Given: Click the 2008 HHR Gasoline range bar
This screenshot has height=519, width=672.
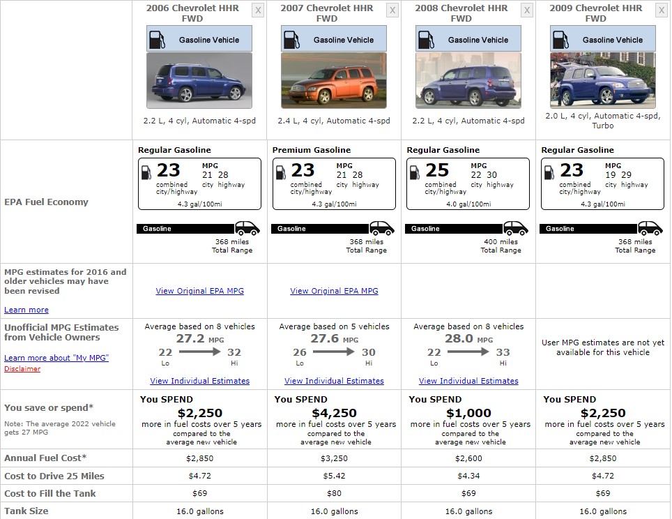Looking at the screenshot, I should pos(455,229).
